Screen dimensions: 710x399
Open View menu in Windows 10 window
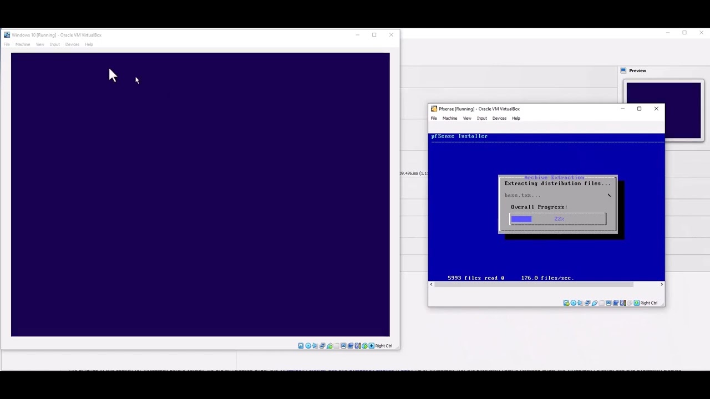tap(40, 44)
